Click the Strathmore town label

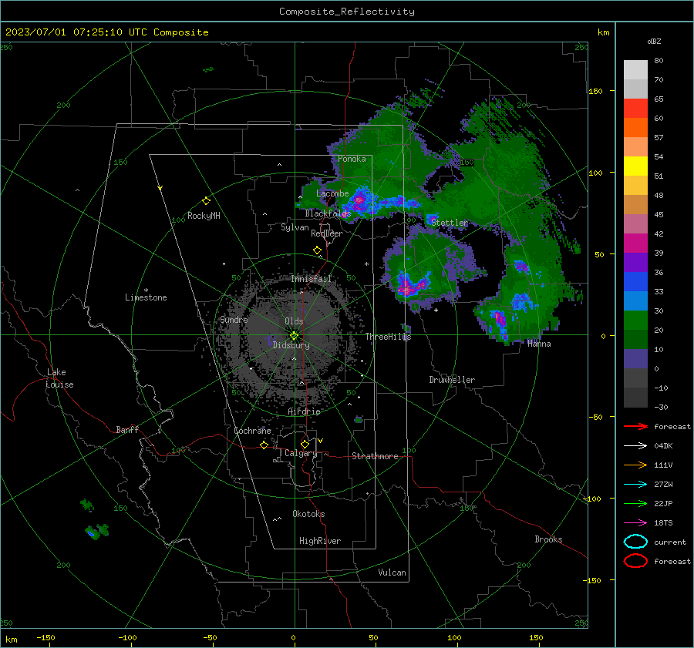tap(375, 456)
